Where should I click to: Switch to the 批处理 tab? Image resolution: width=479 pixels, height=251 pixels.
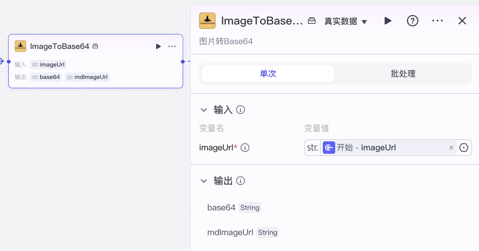(403, 73)
